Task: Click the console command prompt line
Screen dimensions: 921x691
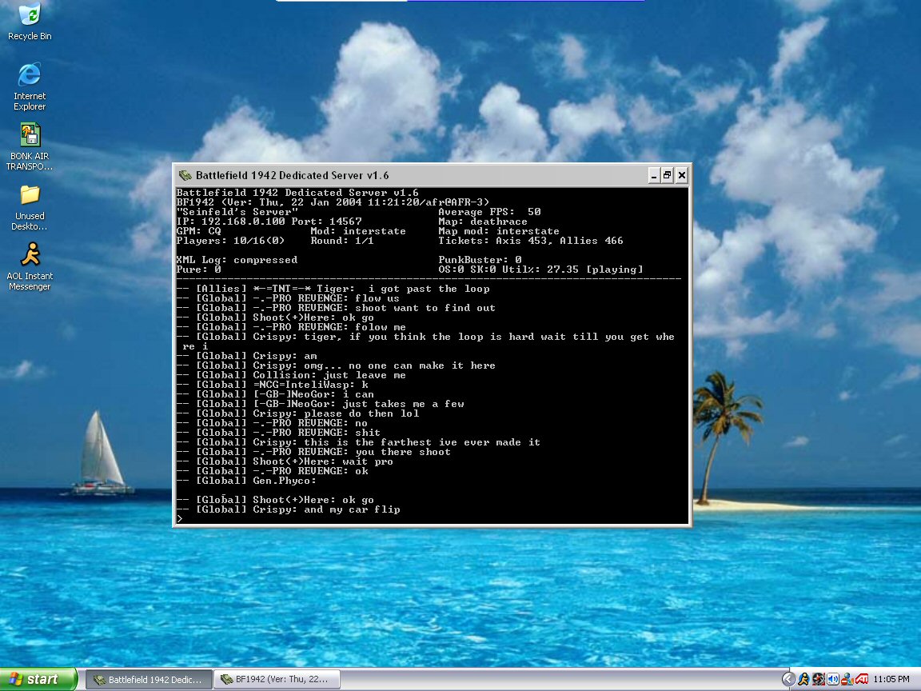Action: (x=431, y=519)
